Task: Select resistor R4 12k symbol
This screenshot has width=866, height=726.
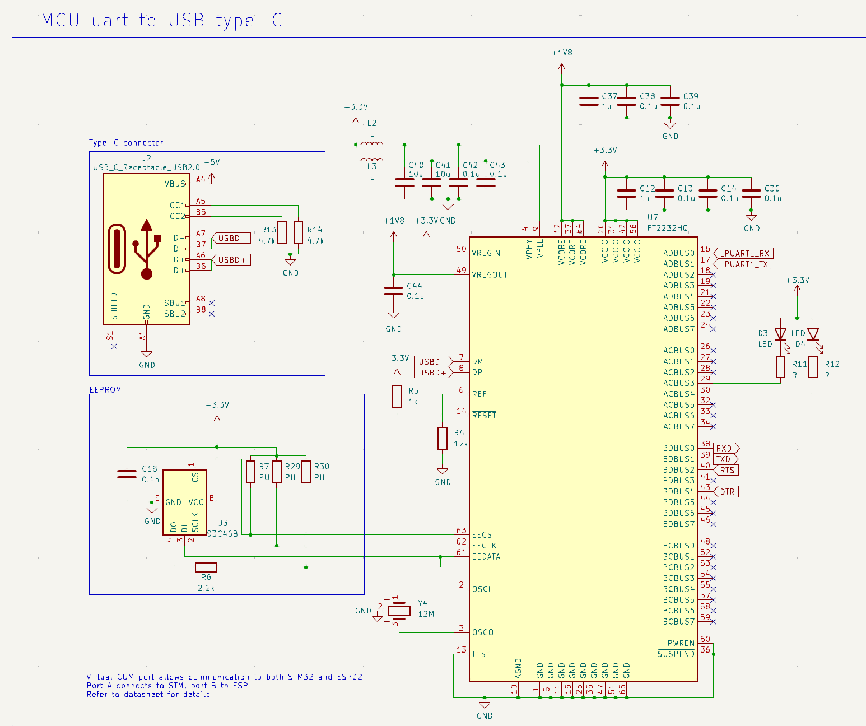Action: coord(443,438)
